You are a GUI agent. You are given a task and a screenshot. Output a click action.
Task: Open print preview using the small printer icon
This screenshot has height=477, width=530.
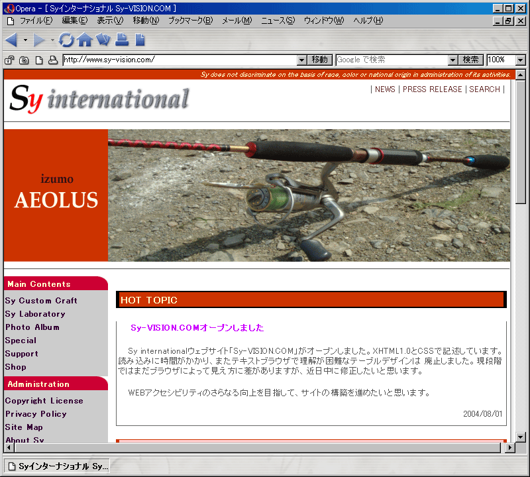(53, 60)
